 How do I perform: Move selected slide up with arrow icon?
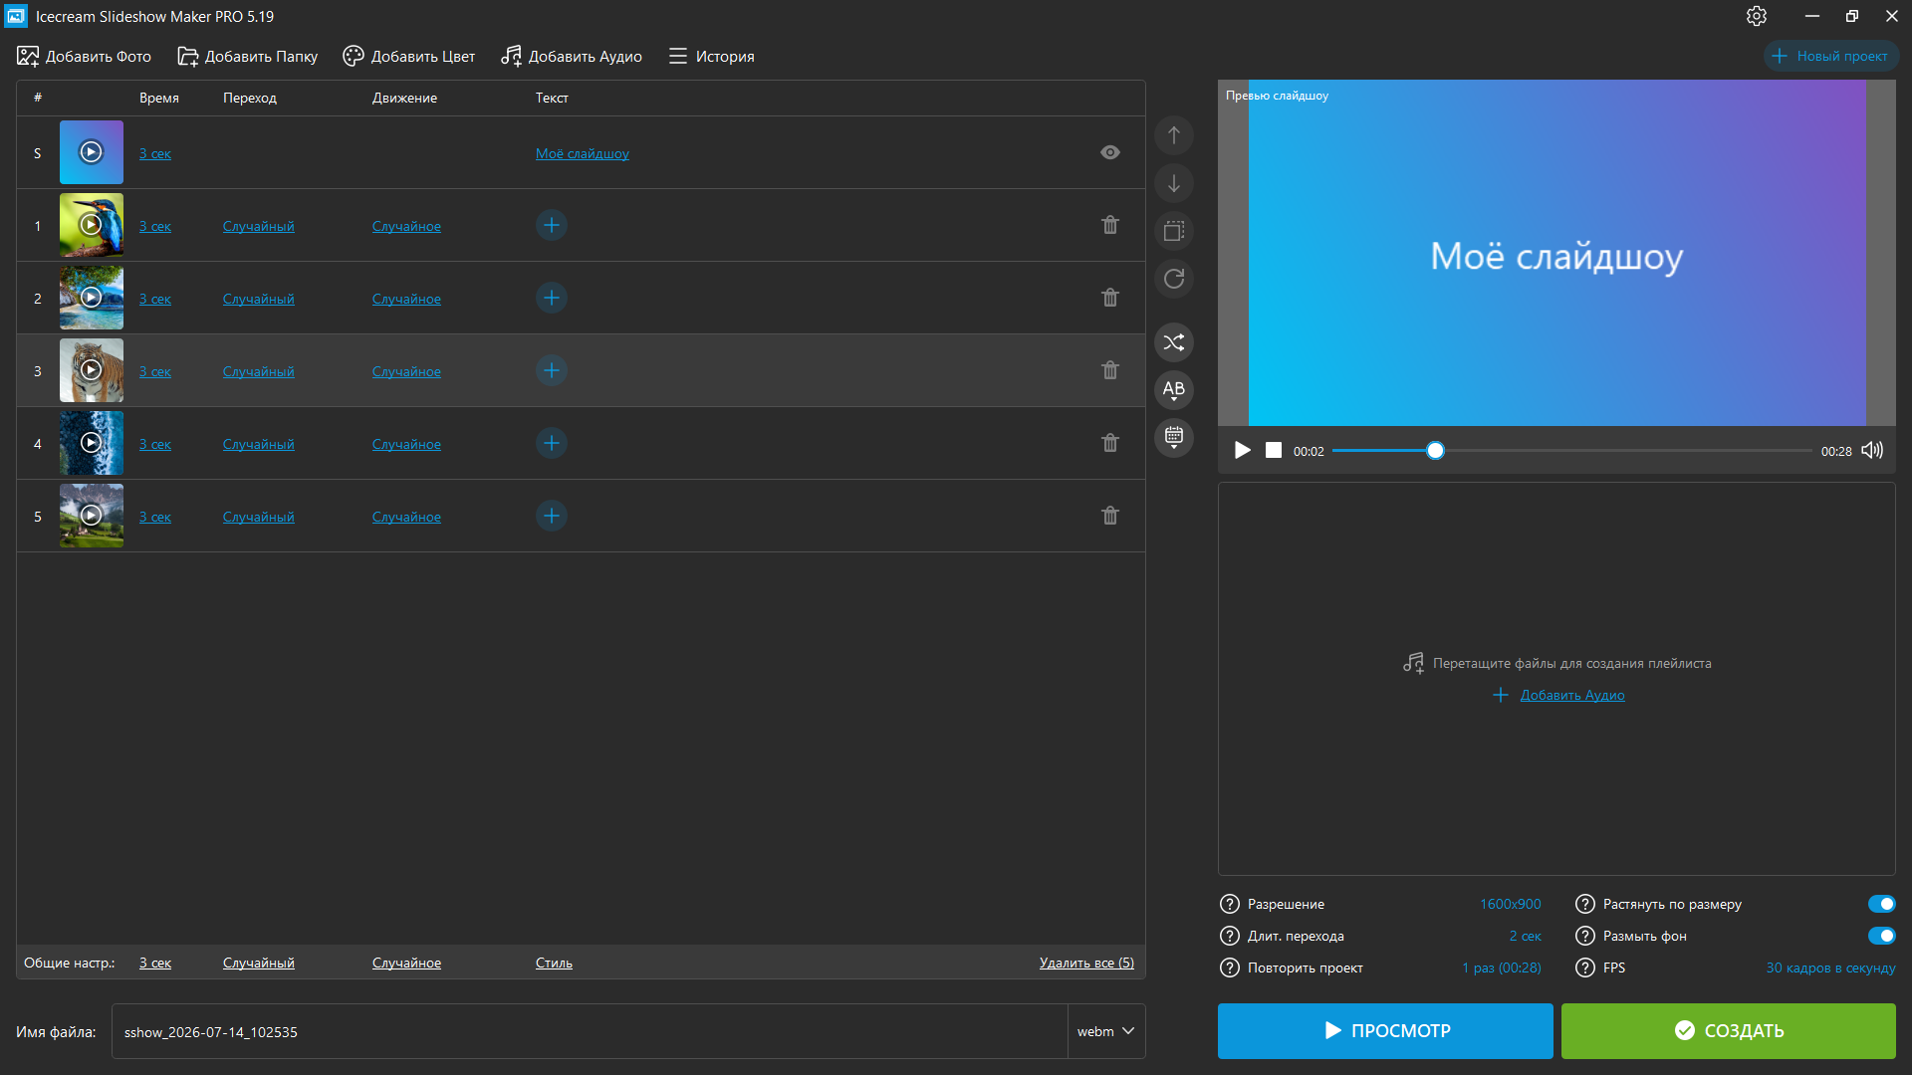click(1174, 135)
